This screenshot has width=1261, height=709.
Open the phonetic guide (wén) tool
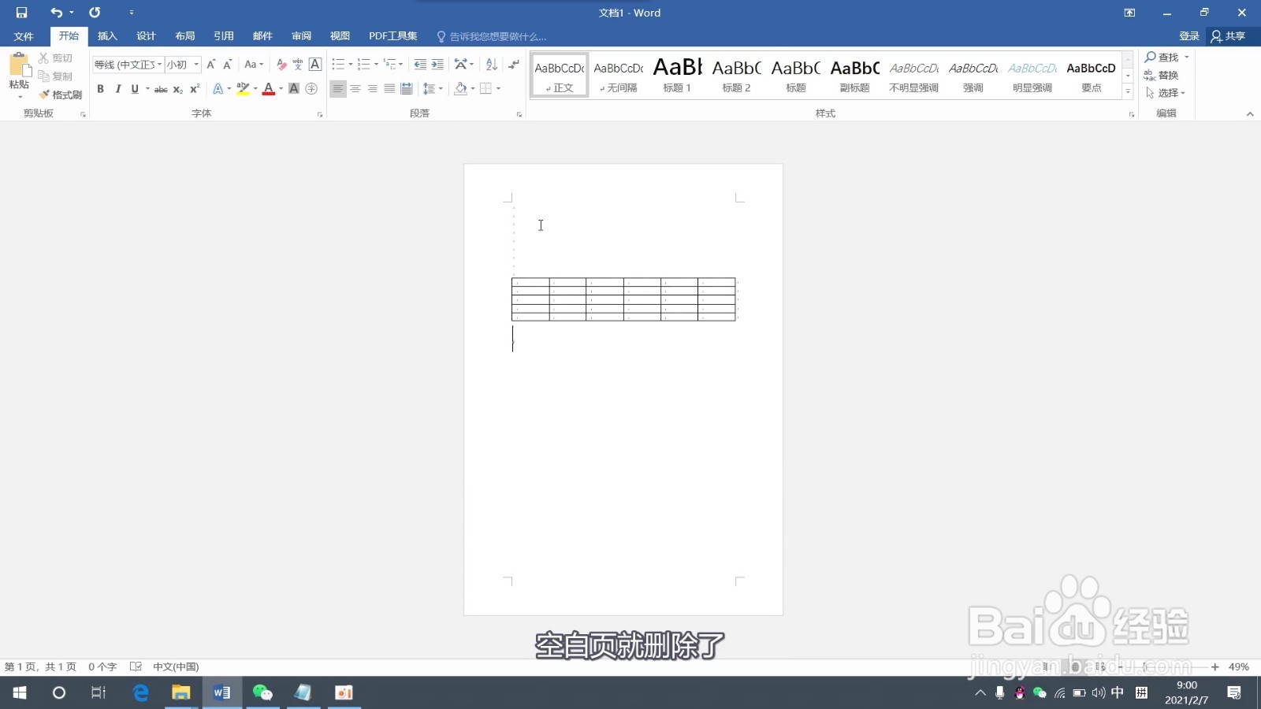(298, 65)
